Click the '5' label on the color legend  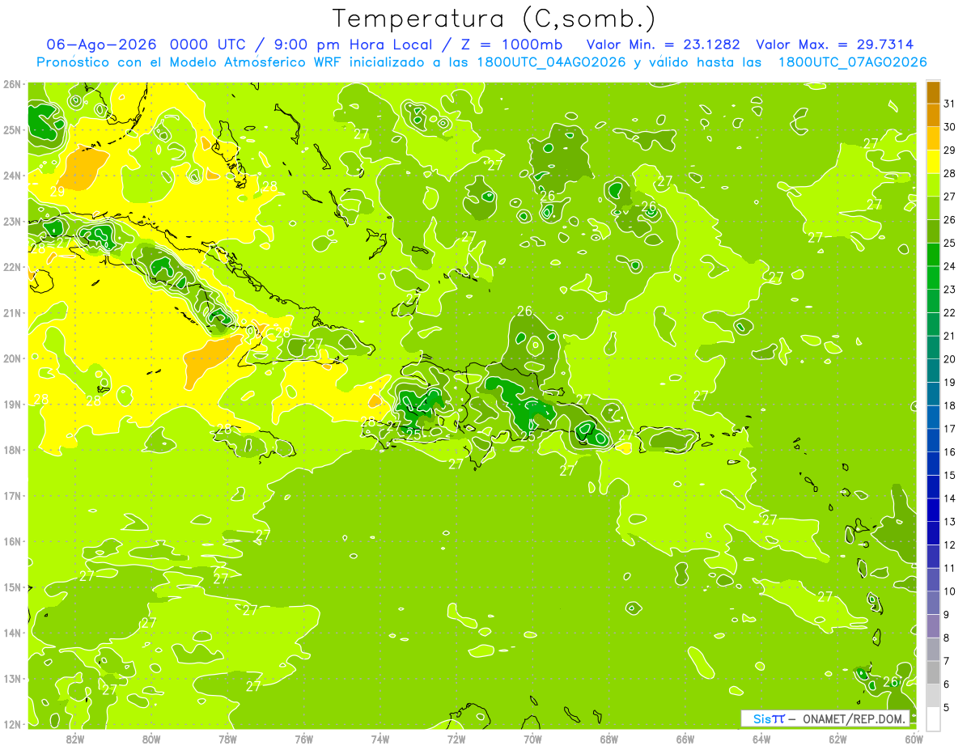[x=946, y=707]
